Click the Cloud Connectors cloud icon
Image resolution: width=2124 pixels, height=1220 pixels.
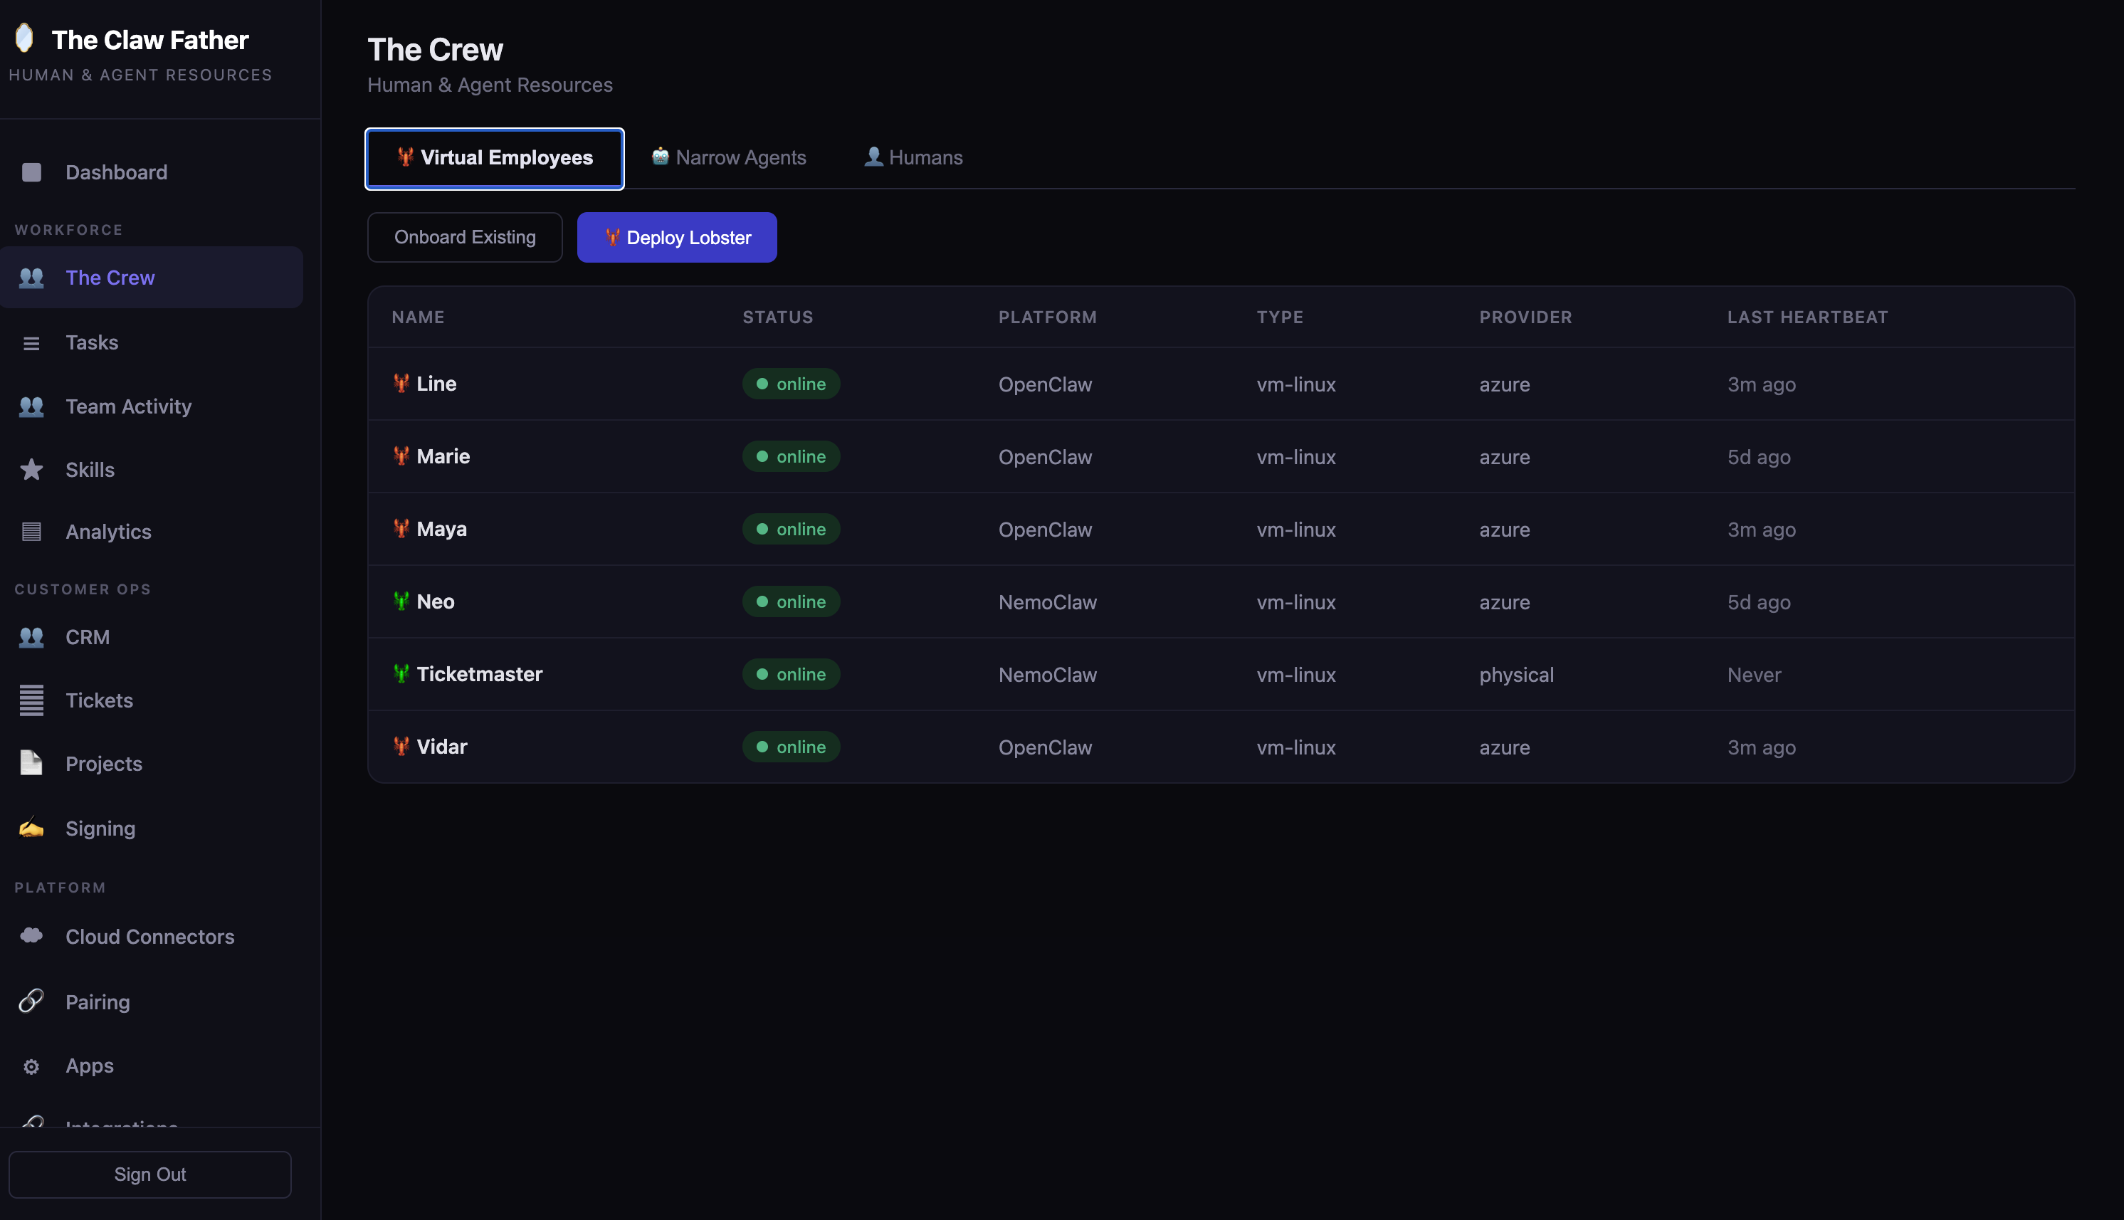coord(31,935)
